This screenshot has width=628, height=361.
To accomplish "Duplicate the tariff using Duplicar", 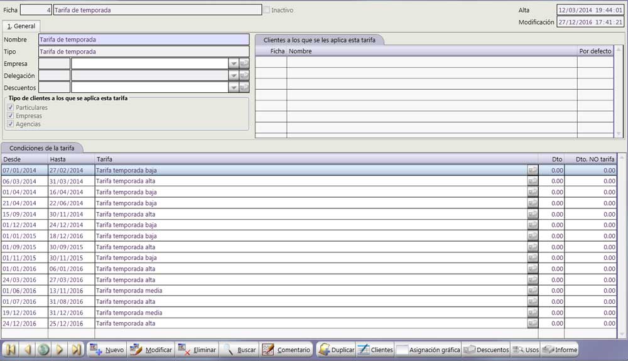I will coord(337,350).
